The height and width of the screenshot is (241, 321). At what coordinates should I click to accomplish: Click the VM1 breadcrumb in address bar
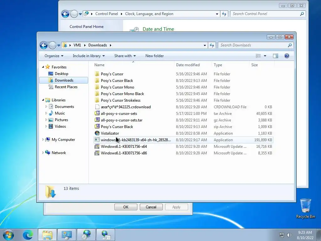77,45
